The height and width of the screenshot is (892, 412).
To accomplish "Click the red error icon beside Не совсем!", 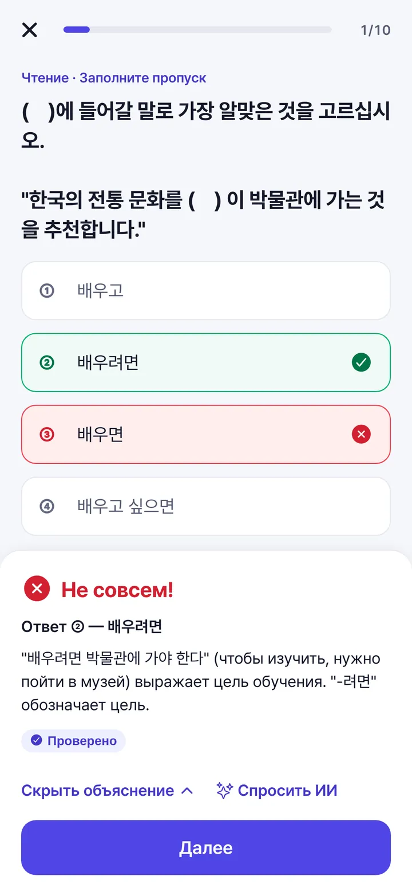I will coord(37,589).
